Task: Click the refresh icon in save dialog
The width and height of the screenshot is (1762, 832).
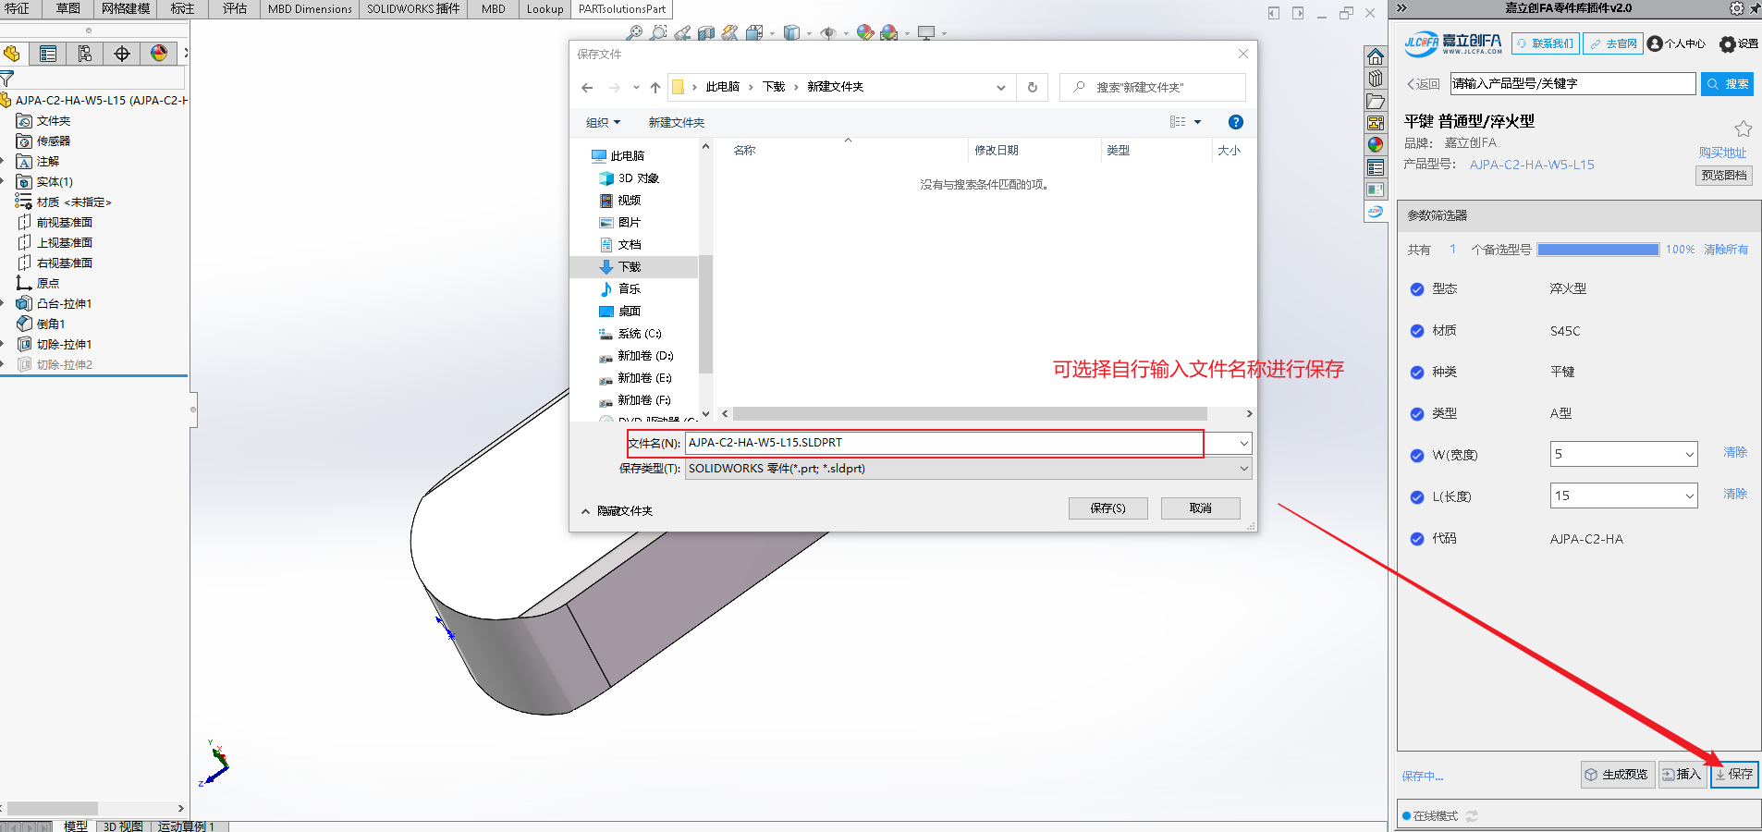Action: [1033, 87]
